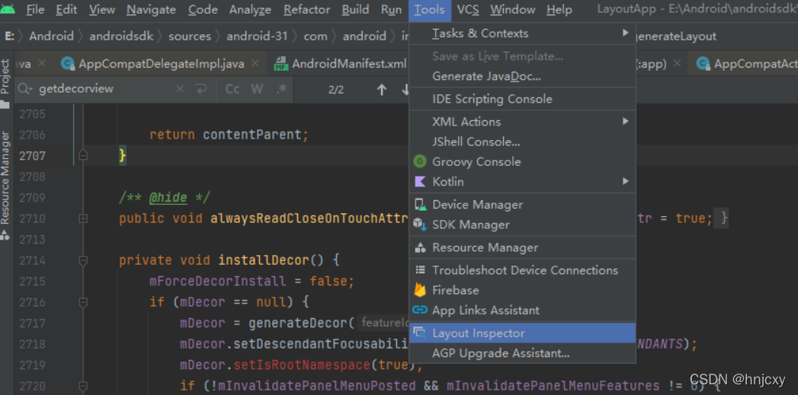Open the Build menu
The height and width of the screenshot is (395, 798).
(x=355, y=10)
